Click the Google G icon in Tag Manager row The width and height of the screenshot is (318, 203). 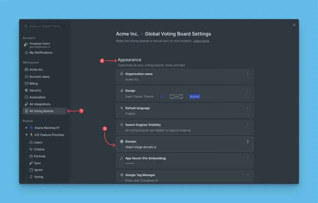tap(121, 175)
